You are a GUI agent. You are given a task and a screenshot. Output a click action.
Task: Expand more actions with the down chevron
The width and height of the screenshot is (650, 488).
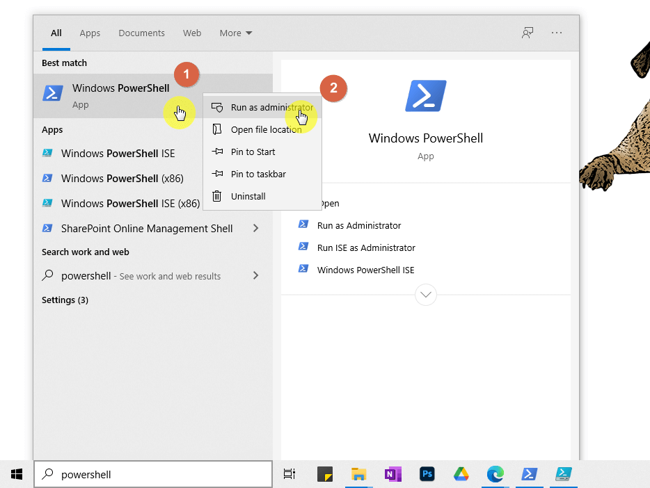[x=426, y=295]
